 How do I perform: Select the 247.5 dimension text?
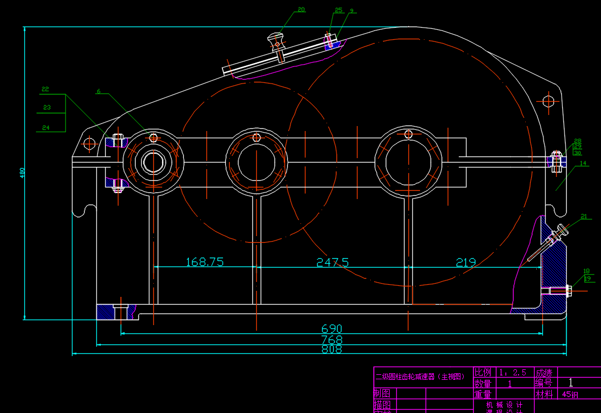[332, 262]
